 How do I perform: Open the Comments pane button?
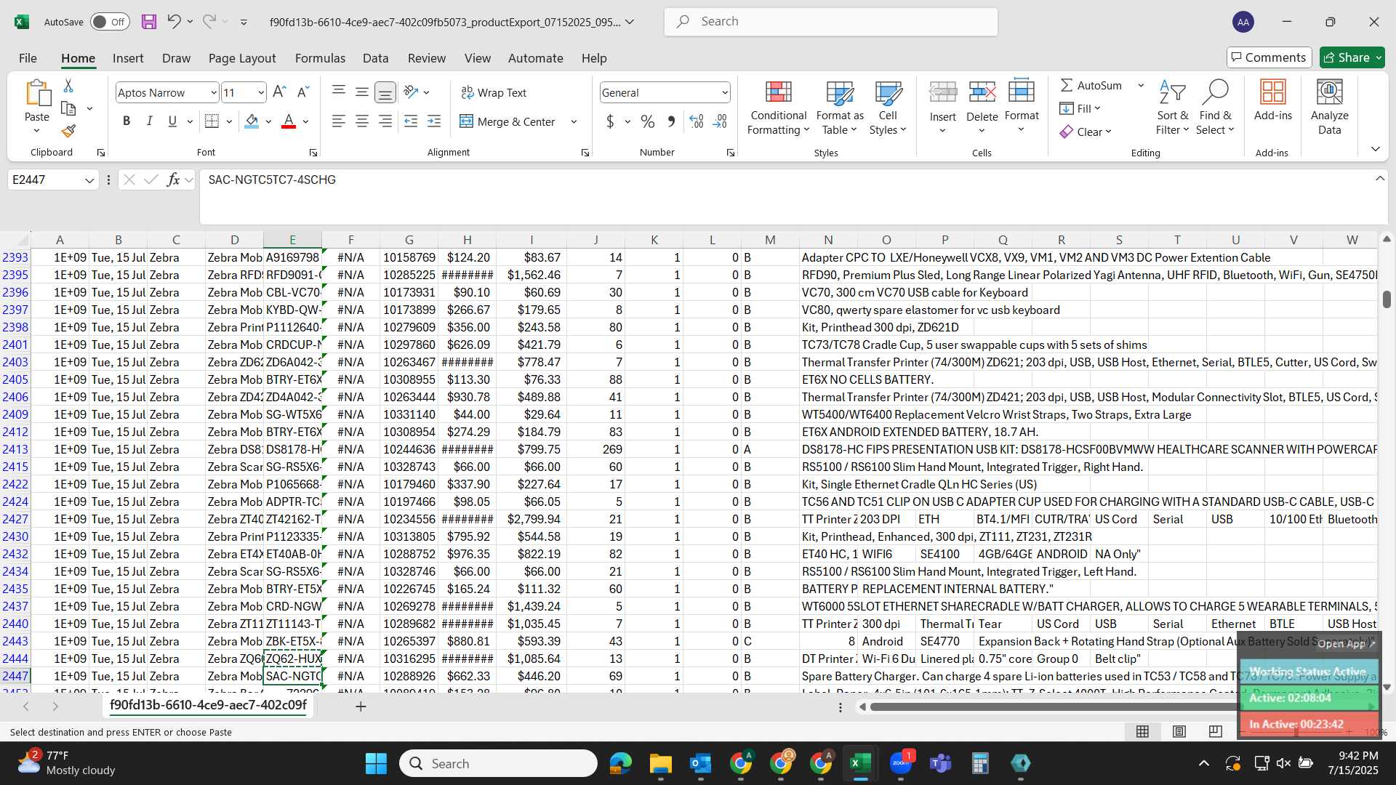pos(1269,57)
